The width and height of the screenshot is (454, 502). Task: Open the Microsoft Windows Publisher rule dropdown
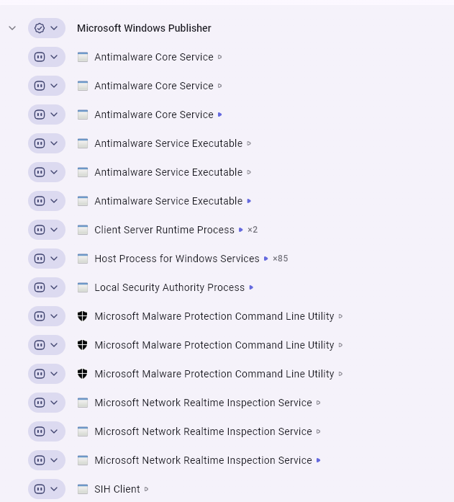point(54,28)
